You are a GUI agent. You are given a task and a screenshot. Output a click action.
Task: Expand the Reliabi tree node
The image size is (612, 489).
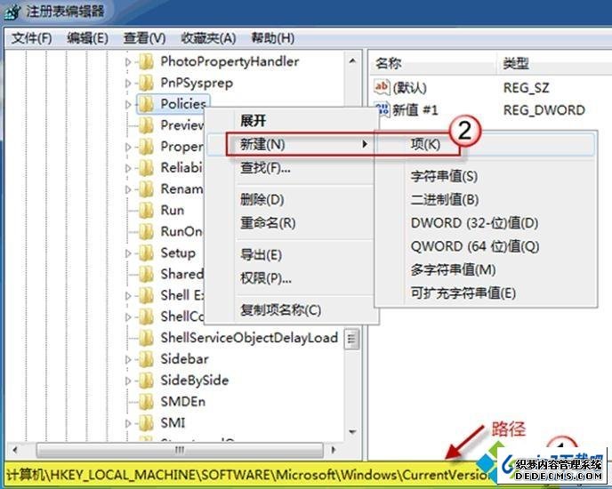pos(128,168)
